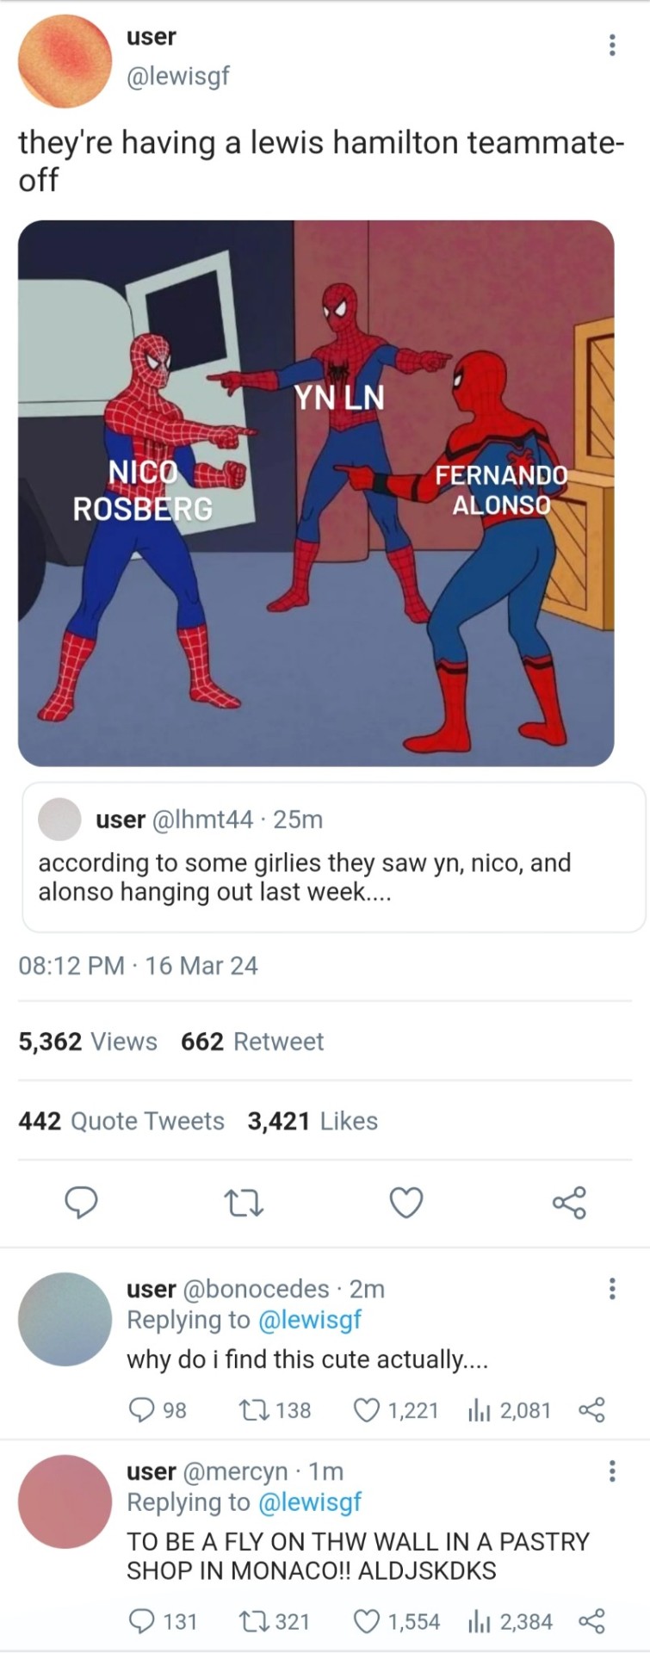The height and width of the screenshot is (1653, 650).
Task: Like the @mercyn reply
Action: pyautogui.click(x=368, y=1622)
